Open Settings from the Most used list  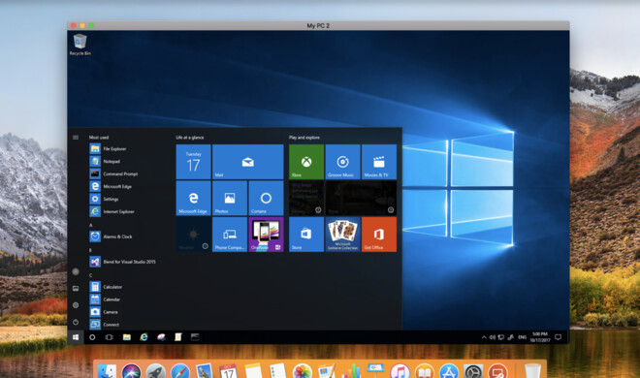coord(104,199)
